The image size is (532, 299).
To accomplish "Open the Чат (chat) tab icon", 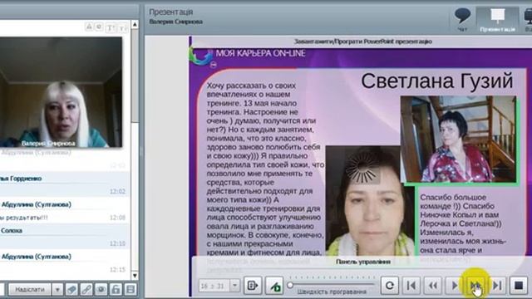I will [x=462, y=20].
